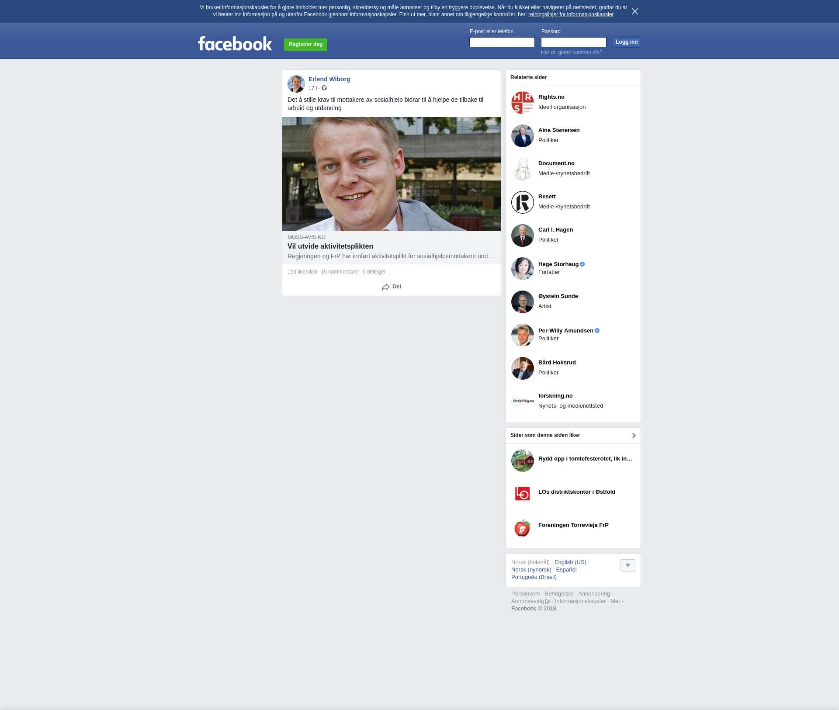Click the Logg inn button

627,42
